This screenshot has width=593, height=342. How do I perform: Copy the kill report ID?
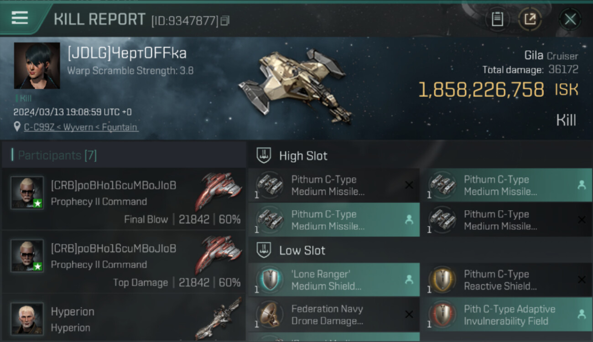tap(225, 21)
